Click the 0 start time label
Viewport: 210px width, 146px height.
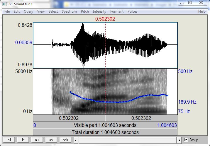[x=35, y=125]
